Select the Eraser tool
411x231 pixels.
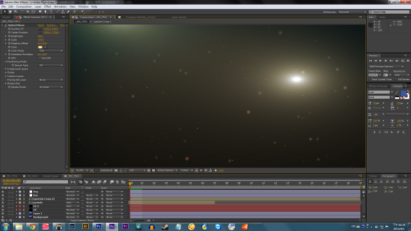click(x=69, y=12)
